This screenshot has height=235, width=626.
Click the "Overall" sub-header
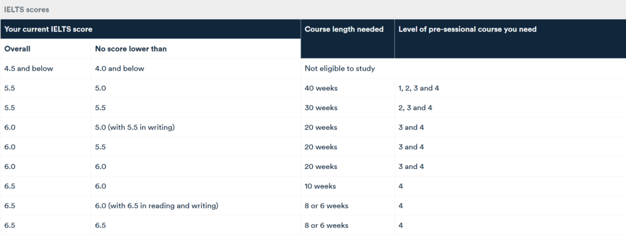pyautogui.click(x=17, y=49)
